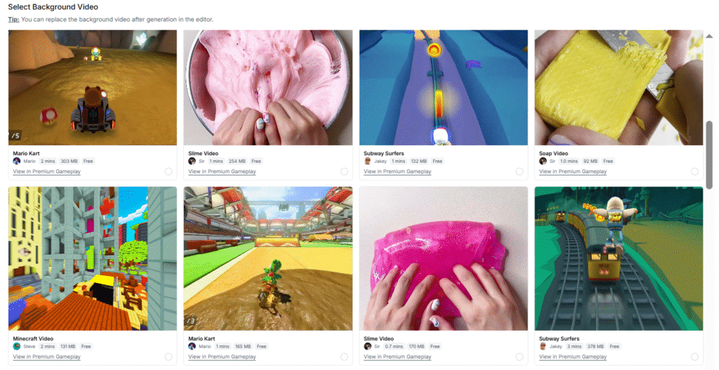Viewport: 719px width, 370px height.
Task: Click Jakey avatar under 378 MB Subway Surfers
Action: [543, 346]
